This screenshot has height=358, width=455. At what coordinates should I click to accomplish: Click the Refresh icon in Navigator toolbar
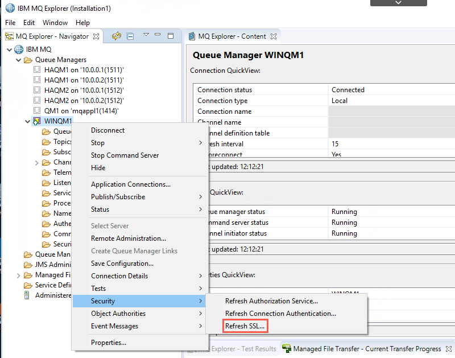click(x=117, y=36)
